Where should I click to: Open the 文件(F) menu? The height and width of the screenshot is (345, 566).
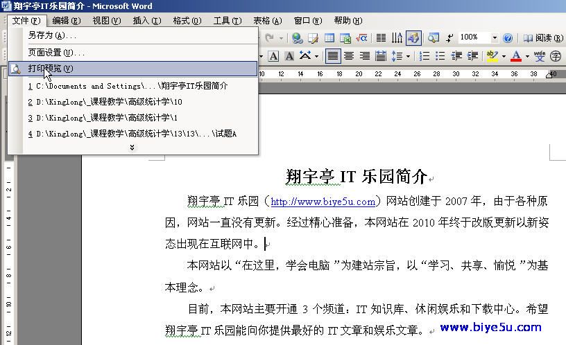tap(26, 21)
